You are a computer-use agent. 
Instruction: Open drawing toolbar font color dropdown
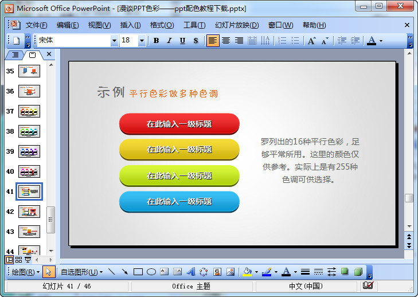point(296,272)
